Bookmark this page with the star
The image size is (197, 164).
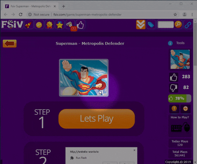(175, 14)
